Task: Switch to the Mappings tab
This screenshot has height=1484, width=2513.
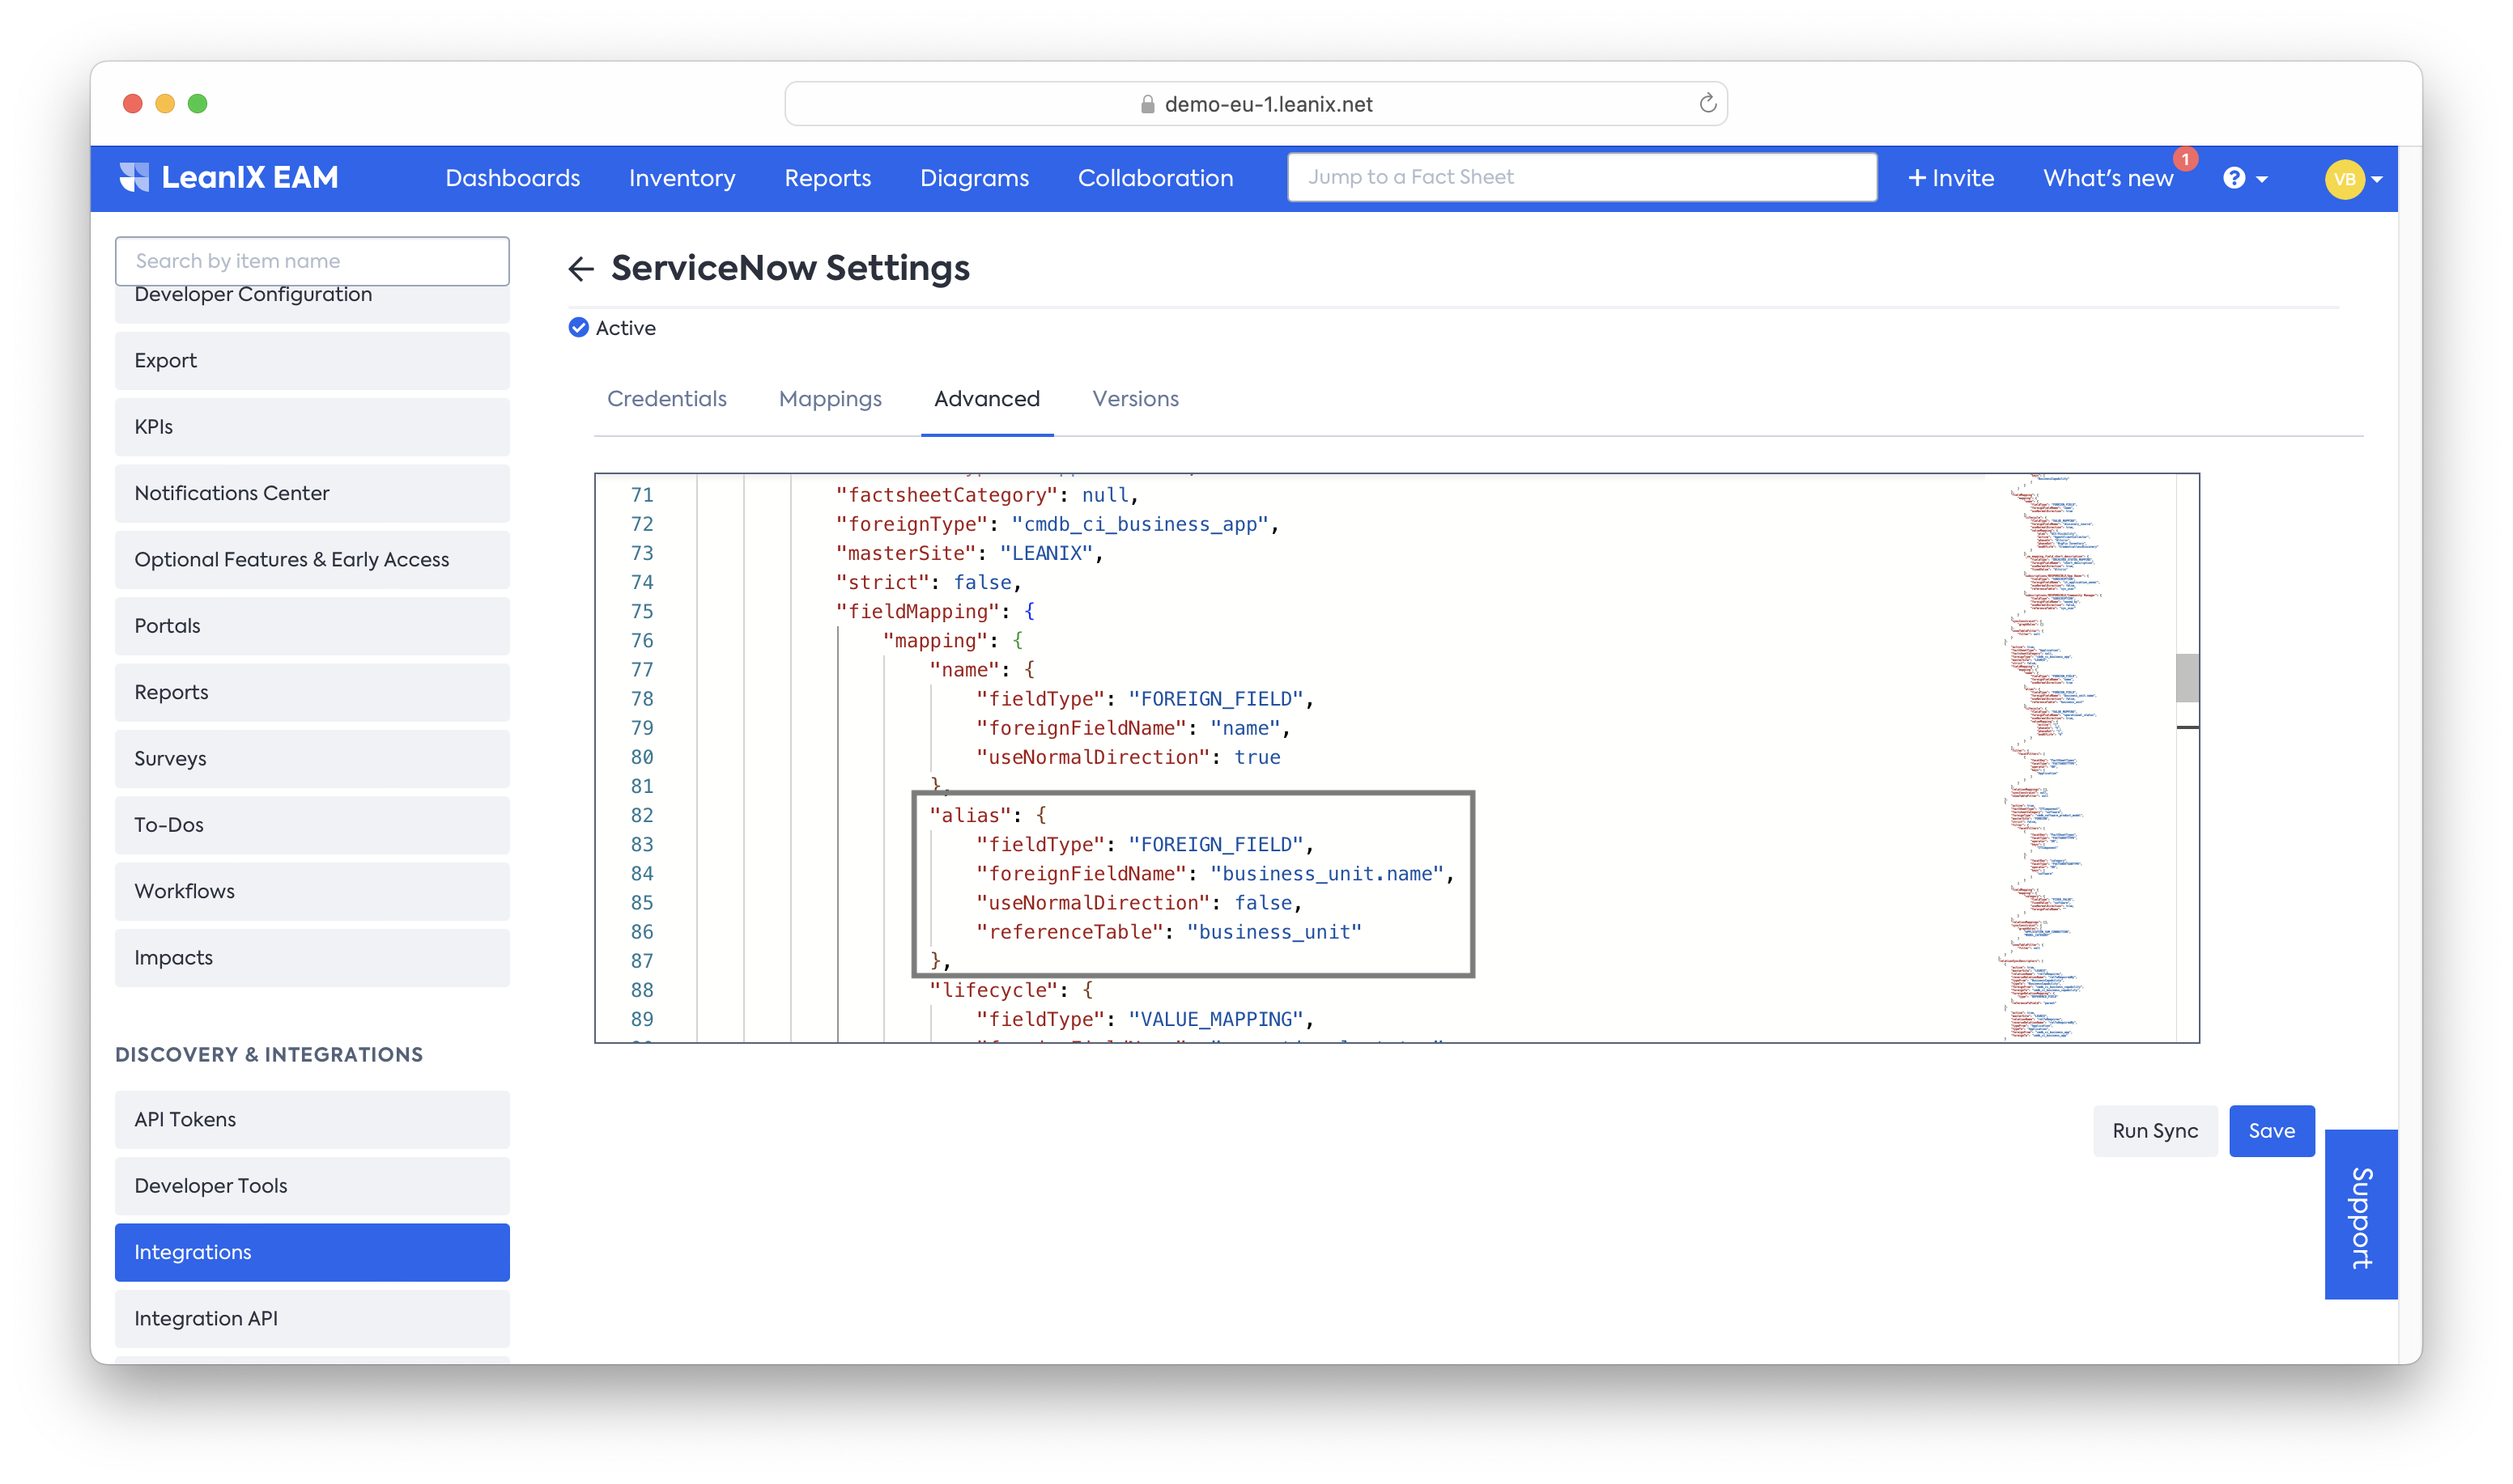Action: pyautogui.click(x=831, y=399)
